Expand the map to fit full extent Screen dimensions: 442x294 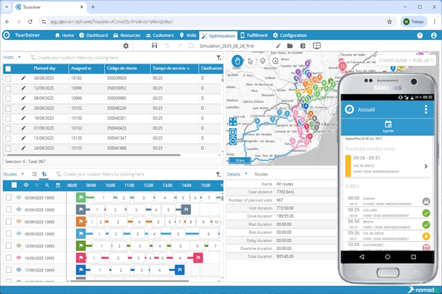coord(233,122)
